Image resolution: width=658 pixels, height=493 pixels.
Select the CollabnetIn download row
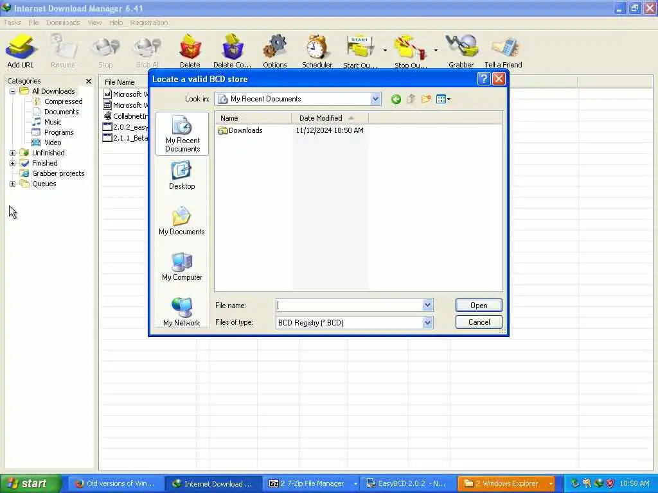pyautogui.click(x=125, y=116)
